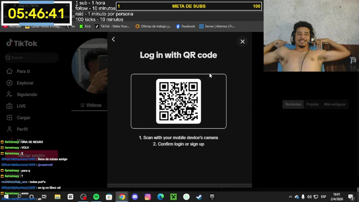The height and width of the screenshot is (202, 359).
Task: Close the QR code login dialog
Action: tap(243, 42)
